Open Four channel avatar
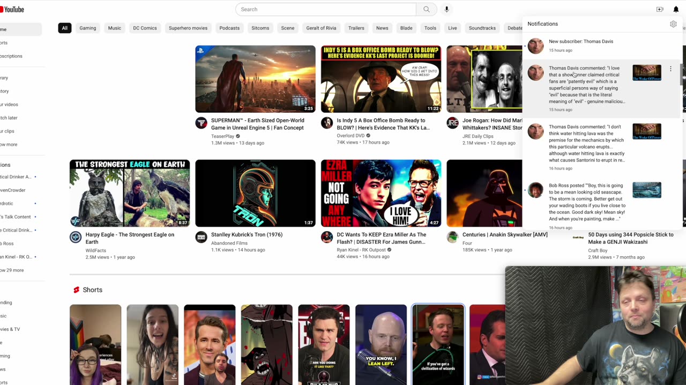This screenshot has width=686, height=385. click(453, 237)
